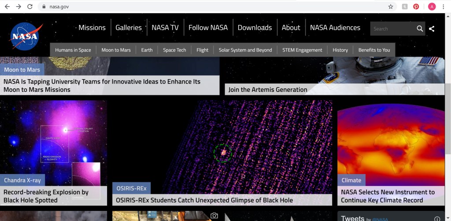Screen dimensions: 451x221
Task: Open the Chrome three-dot menu
Action: tap(444, 7)
